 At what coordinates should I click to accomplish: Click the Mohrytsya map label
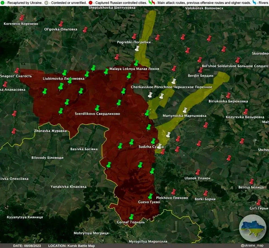tap(91, 233)
